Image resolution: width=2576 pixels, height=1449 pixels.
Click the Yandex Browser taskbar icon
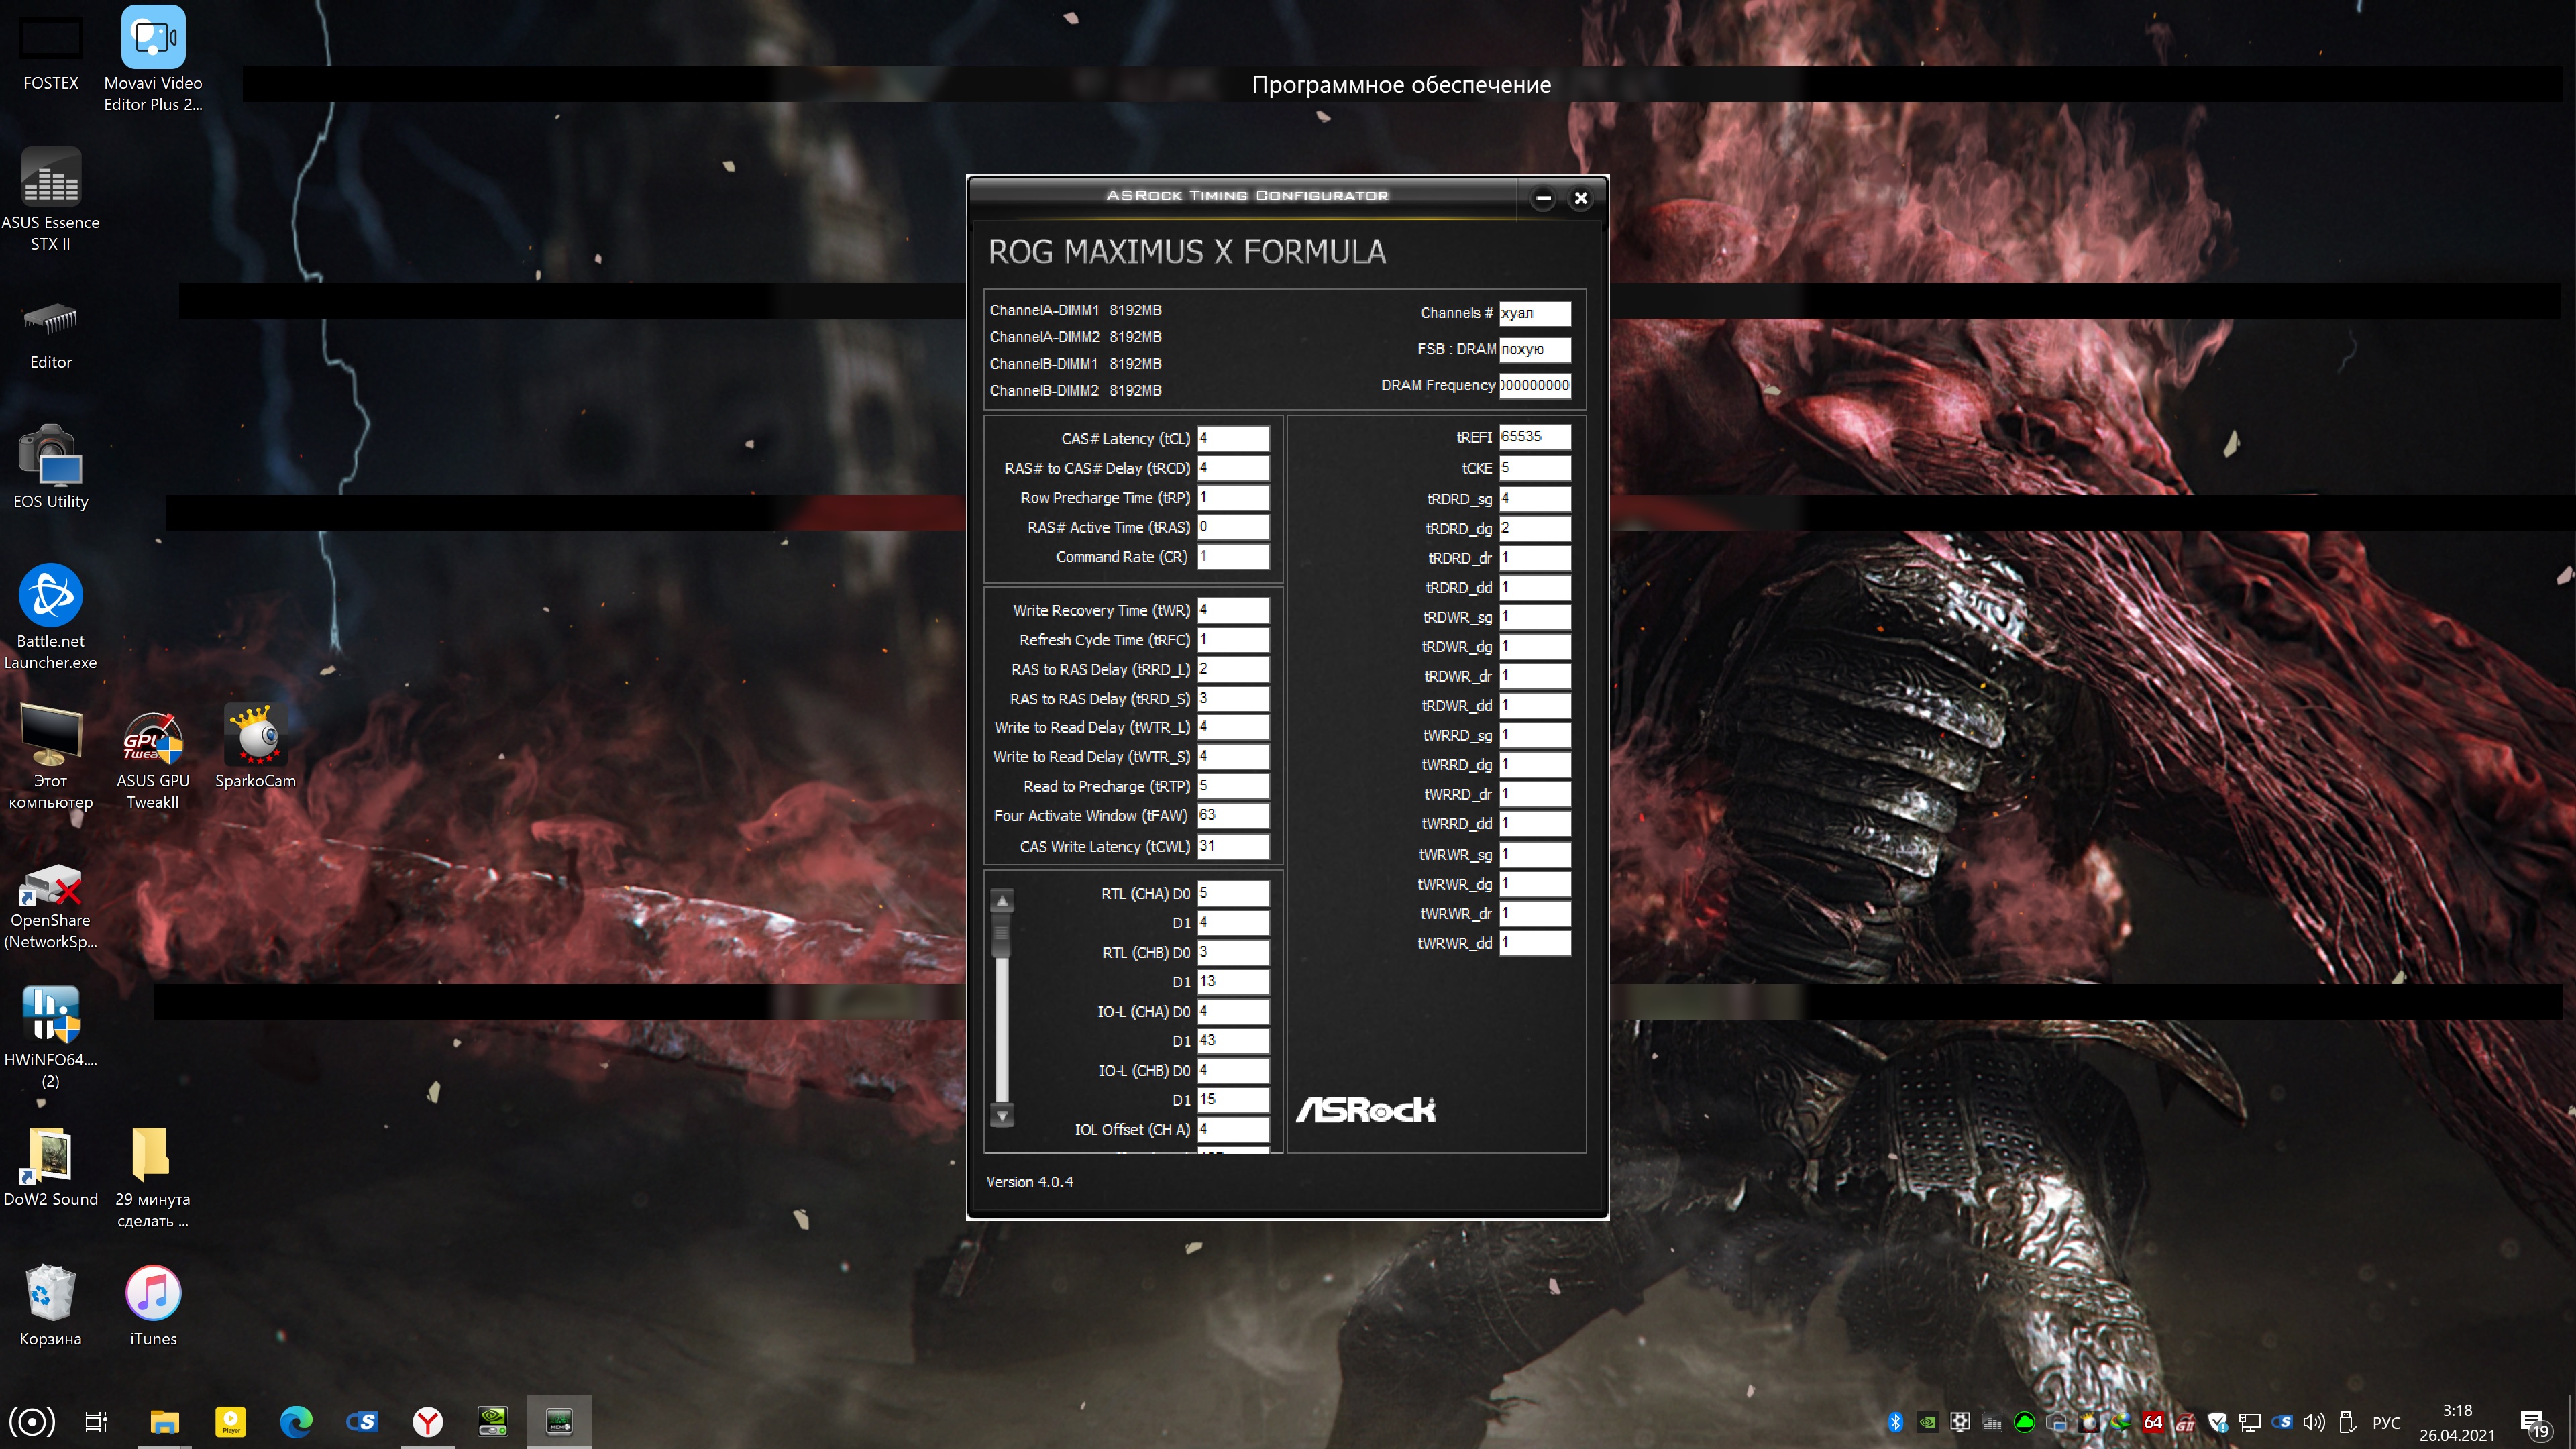point(428,1421)
